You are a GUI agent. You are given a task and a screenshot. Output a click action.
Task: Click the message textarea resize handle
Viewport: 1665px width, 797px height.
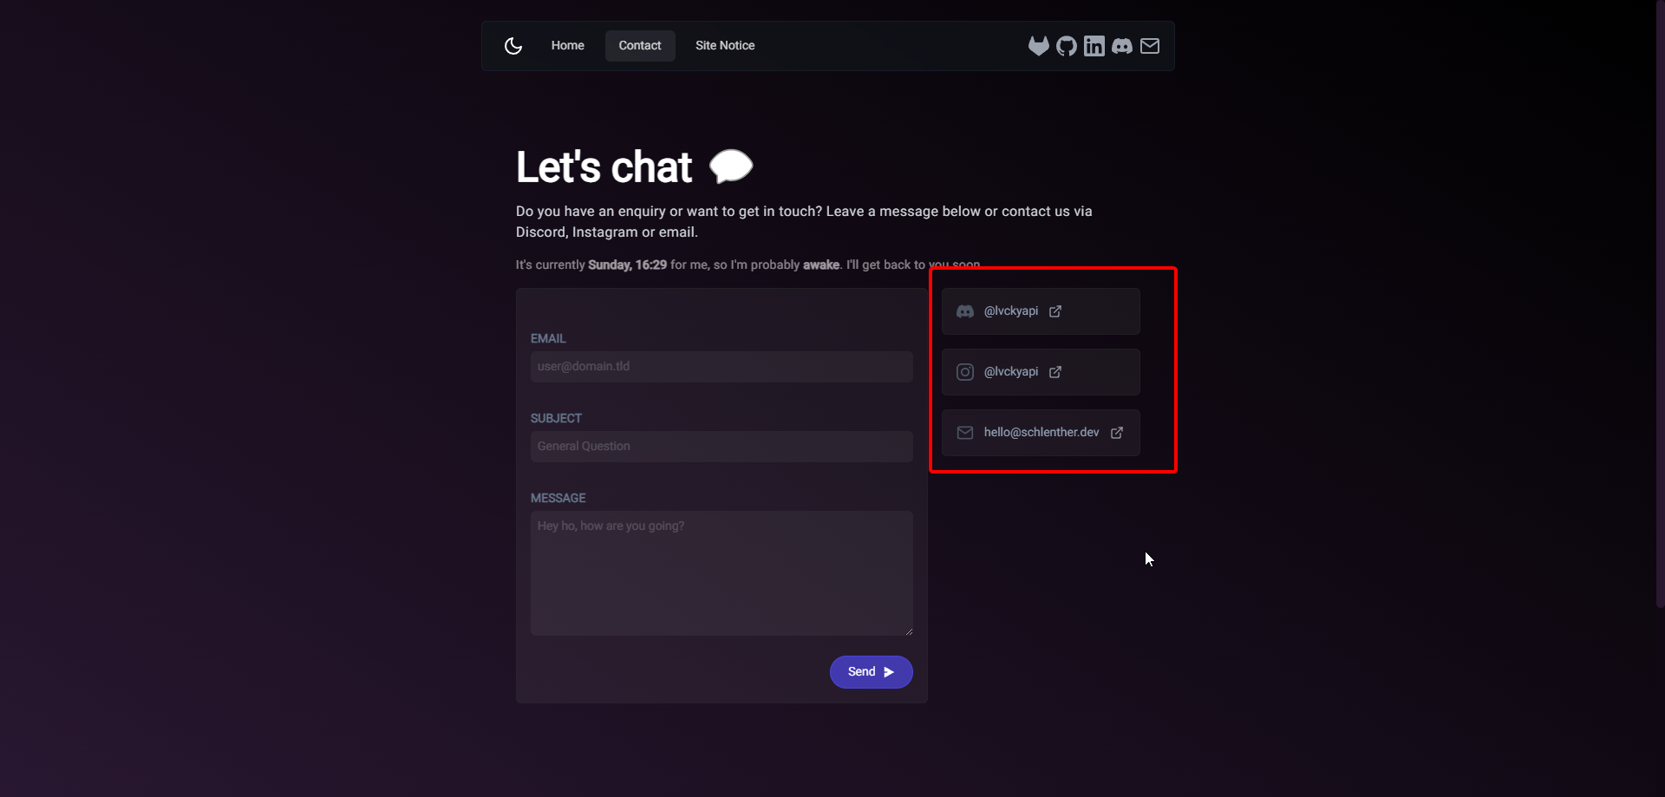click(x=908, y=630)
